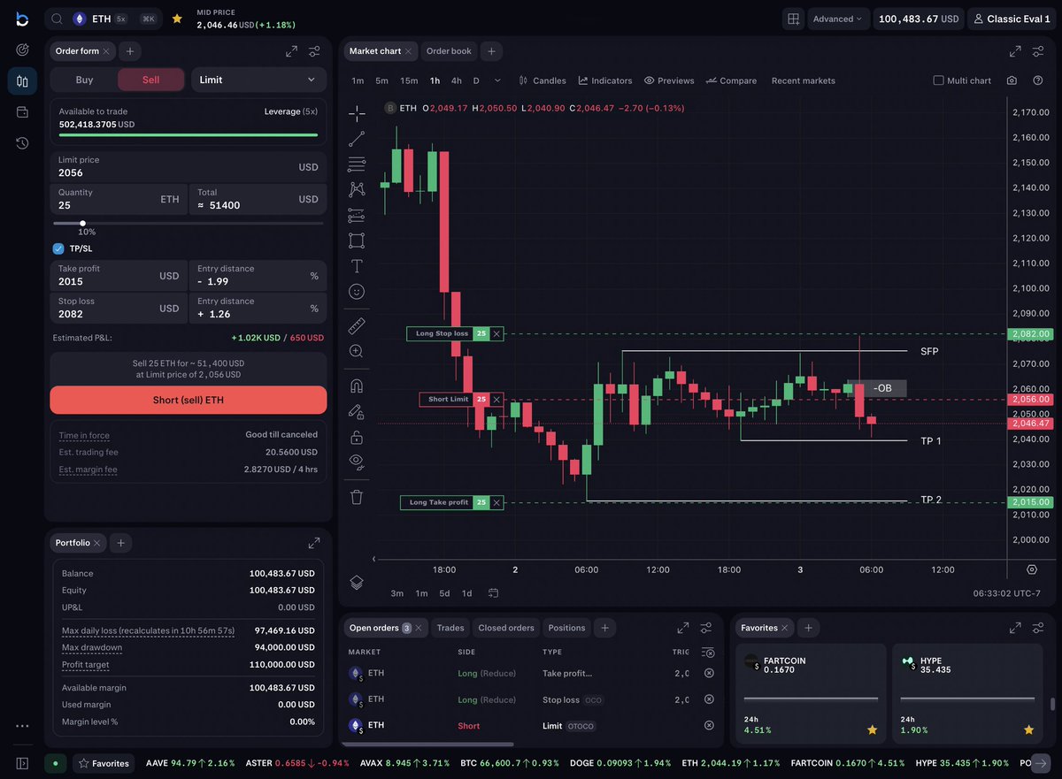
Task: Open the go-to-date calendar icon
Action: pyautogui.click(x=493, y=593)
